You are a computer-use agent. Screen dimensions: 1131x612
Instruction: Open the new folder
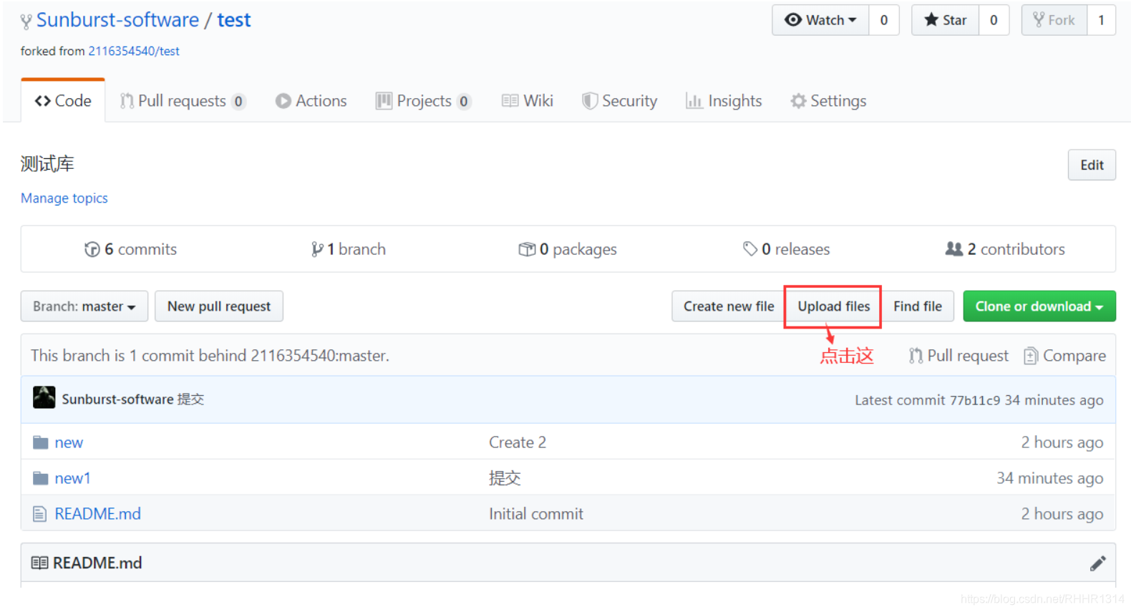click(69, 442)
